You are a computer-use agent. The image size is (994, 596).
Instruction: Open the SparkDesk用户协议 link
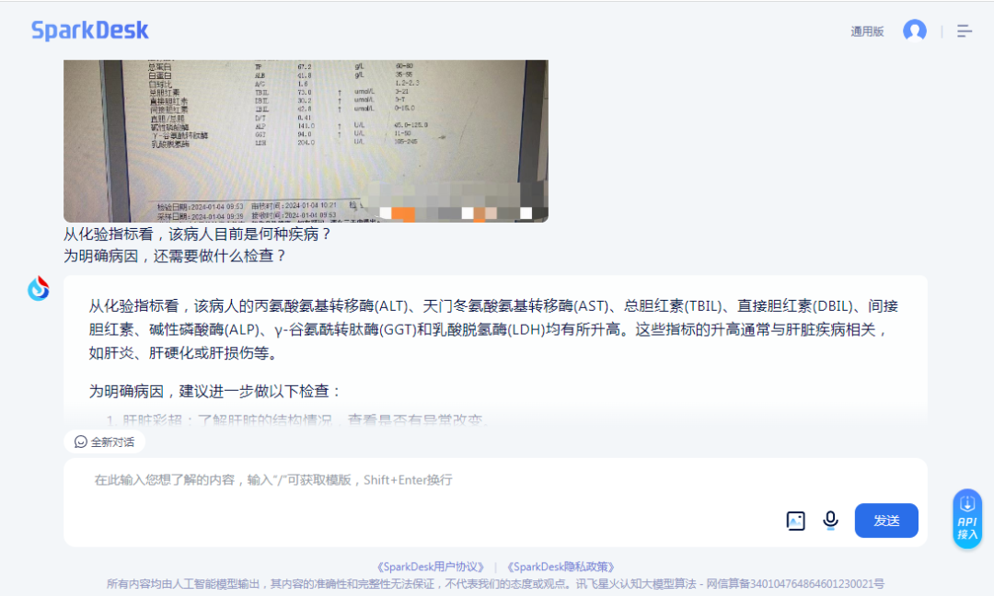pos(431,567)
